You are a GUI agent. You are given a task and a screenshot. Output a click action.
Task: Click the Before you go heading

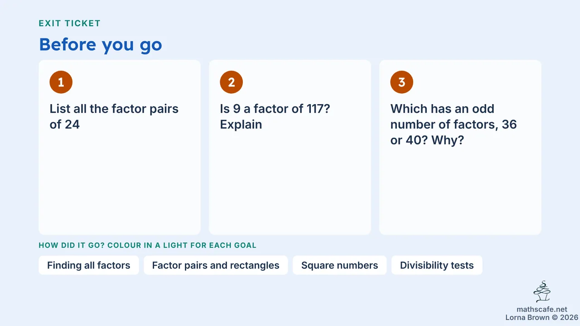(x=101, y=44)
